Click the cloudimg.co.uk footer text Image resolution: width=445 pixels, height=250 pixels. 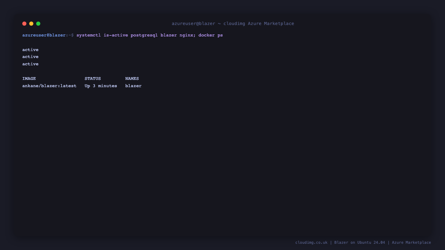[311, 242]
